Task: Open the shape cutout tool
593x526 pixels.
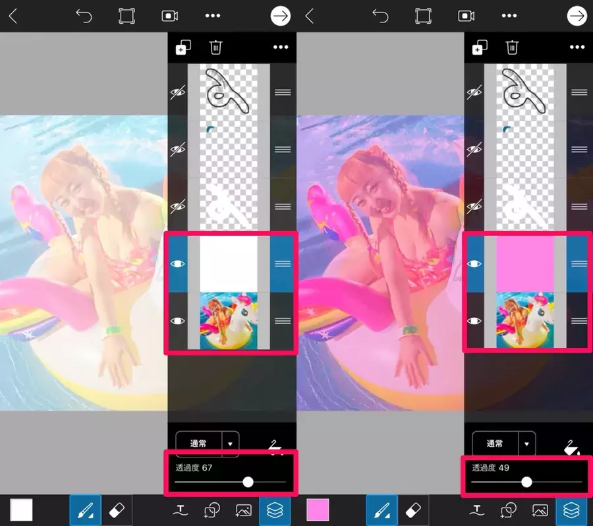Action: tap(211, 510)
